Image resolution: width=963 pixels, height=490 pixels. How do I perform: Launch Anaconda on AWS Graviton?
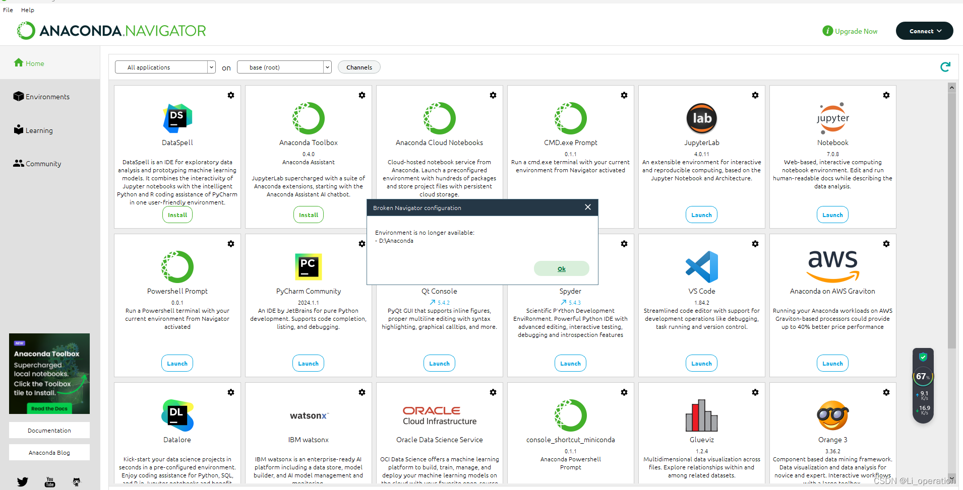(x=833, y=364)
